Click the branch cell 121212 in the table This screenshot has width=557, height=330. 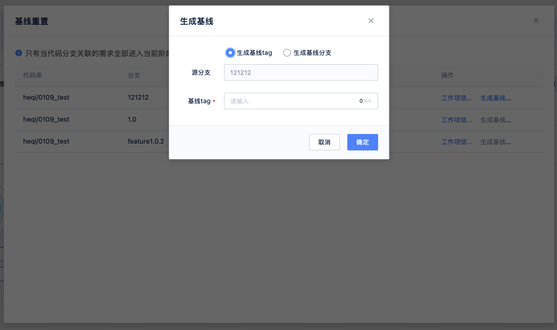click(x=138, y=97)
